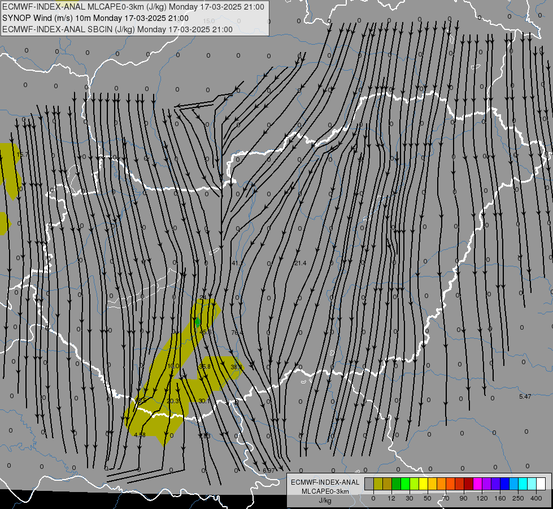Click legend scale label 120
The image size is (553, 509).
tap(482, 498)
